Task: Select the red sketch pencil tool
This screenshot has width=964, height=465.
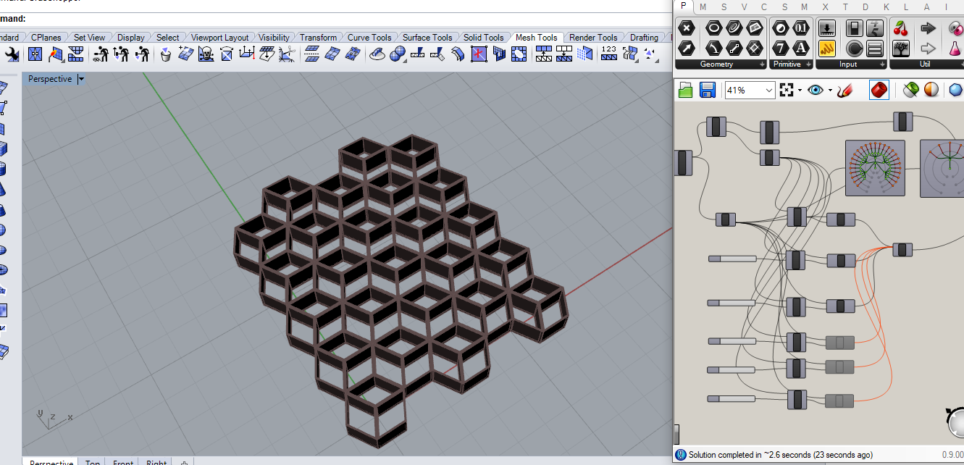Action: 844,90
